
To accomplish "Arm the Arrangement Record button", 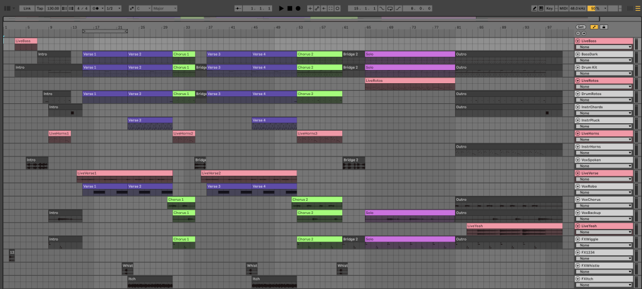I will [x=298, y=9].
